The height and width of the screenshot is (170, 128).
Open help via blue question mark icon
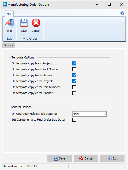tap(122, 13)
